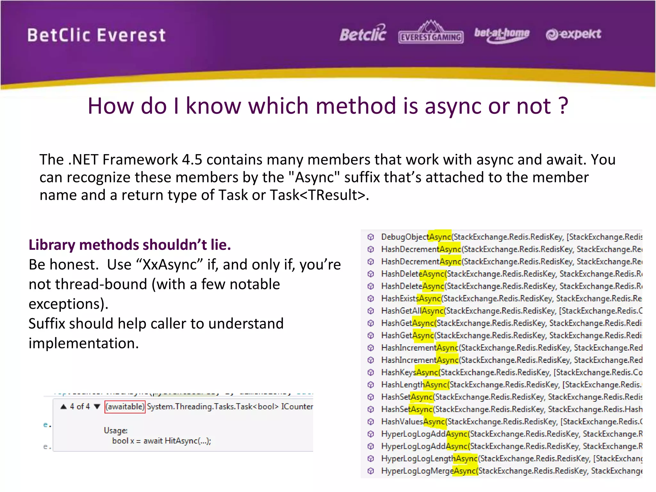Click the "Usage:" label in tooltip

click(116, 430)
